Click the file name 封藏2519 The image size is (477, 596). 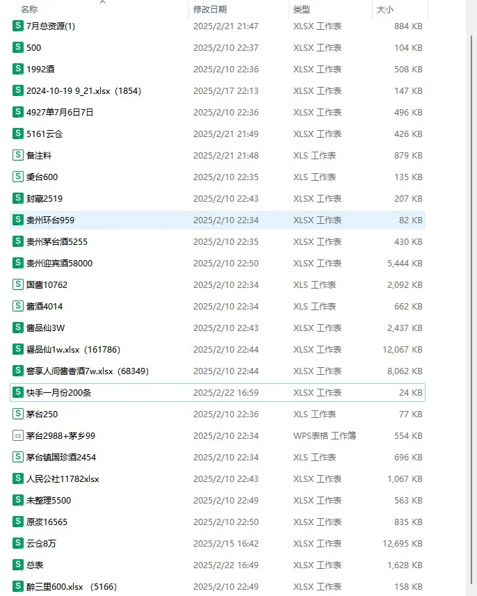tap(44, 198)
